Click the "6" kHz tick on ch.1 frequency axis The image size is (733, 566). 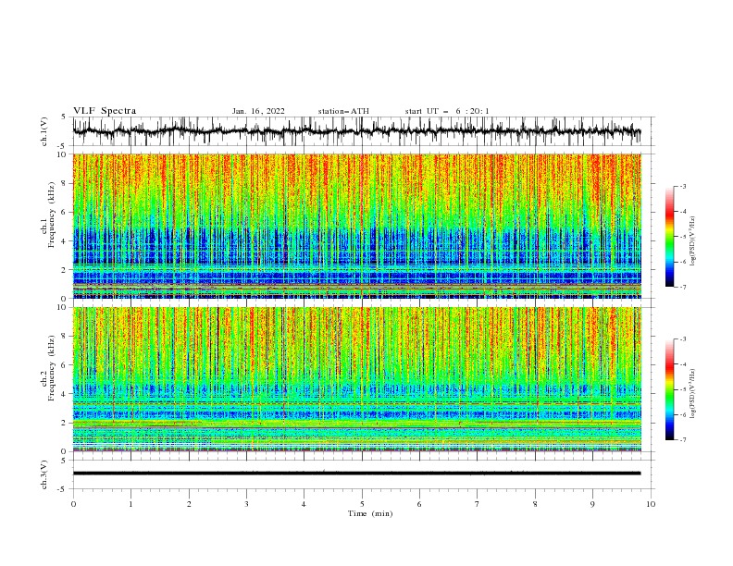tap(66, 212)
